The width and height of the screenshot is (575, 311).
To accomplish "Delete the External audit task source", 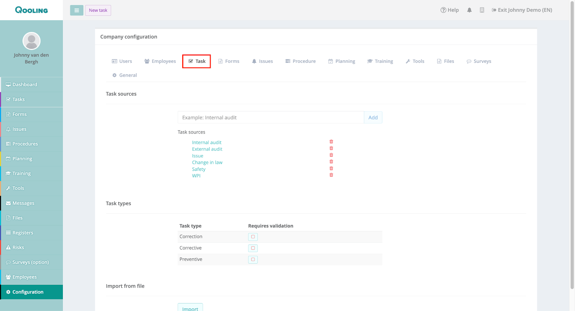I will point(331,148).
